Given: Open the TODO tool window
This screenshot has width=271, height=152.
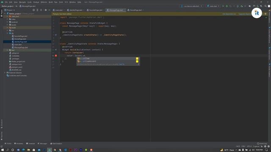Looking at the screenshot, I should click(8, 144).
